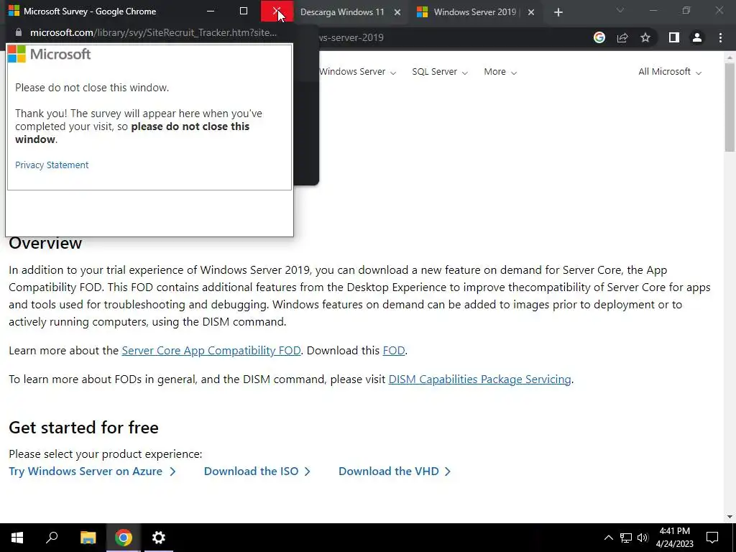This screenshot has height=552, width=736.
Task: Expand the More menu
Action: pos(500,72)
